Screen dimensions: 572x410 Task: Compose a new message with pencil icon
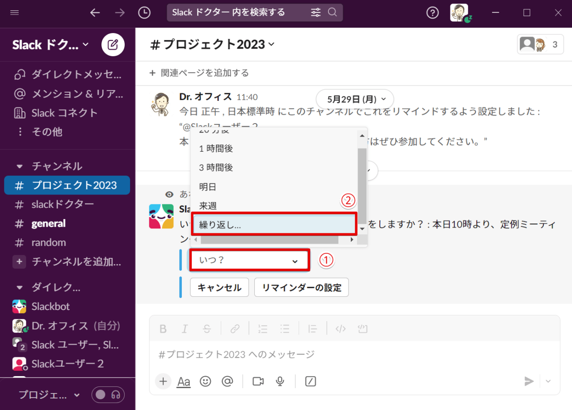pos(113,45)
